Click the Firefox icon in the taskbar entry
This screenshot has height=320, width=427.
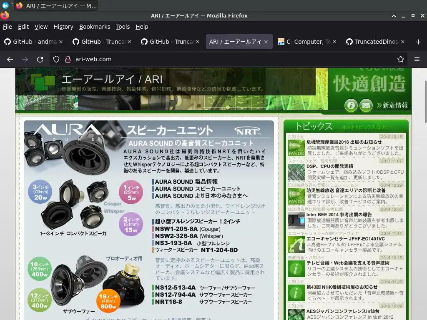pos(19,5)
